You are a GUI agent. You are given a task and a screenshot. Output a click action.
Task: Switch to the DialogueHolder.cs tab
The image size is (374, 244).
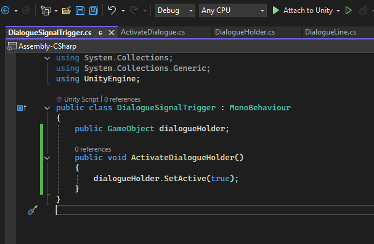point(245,32)
